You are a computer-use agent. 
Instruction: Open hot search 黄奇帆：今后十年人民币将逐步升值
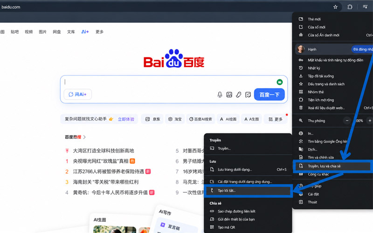click(x=110, y=192)
